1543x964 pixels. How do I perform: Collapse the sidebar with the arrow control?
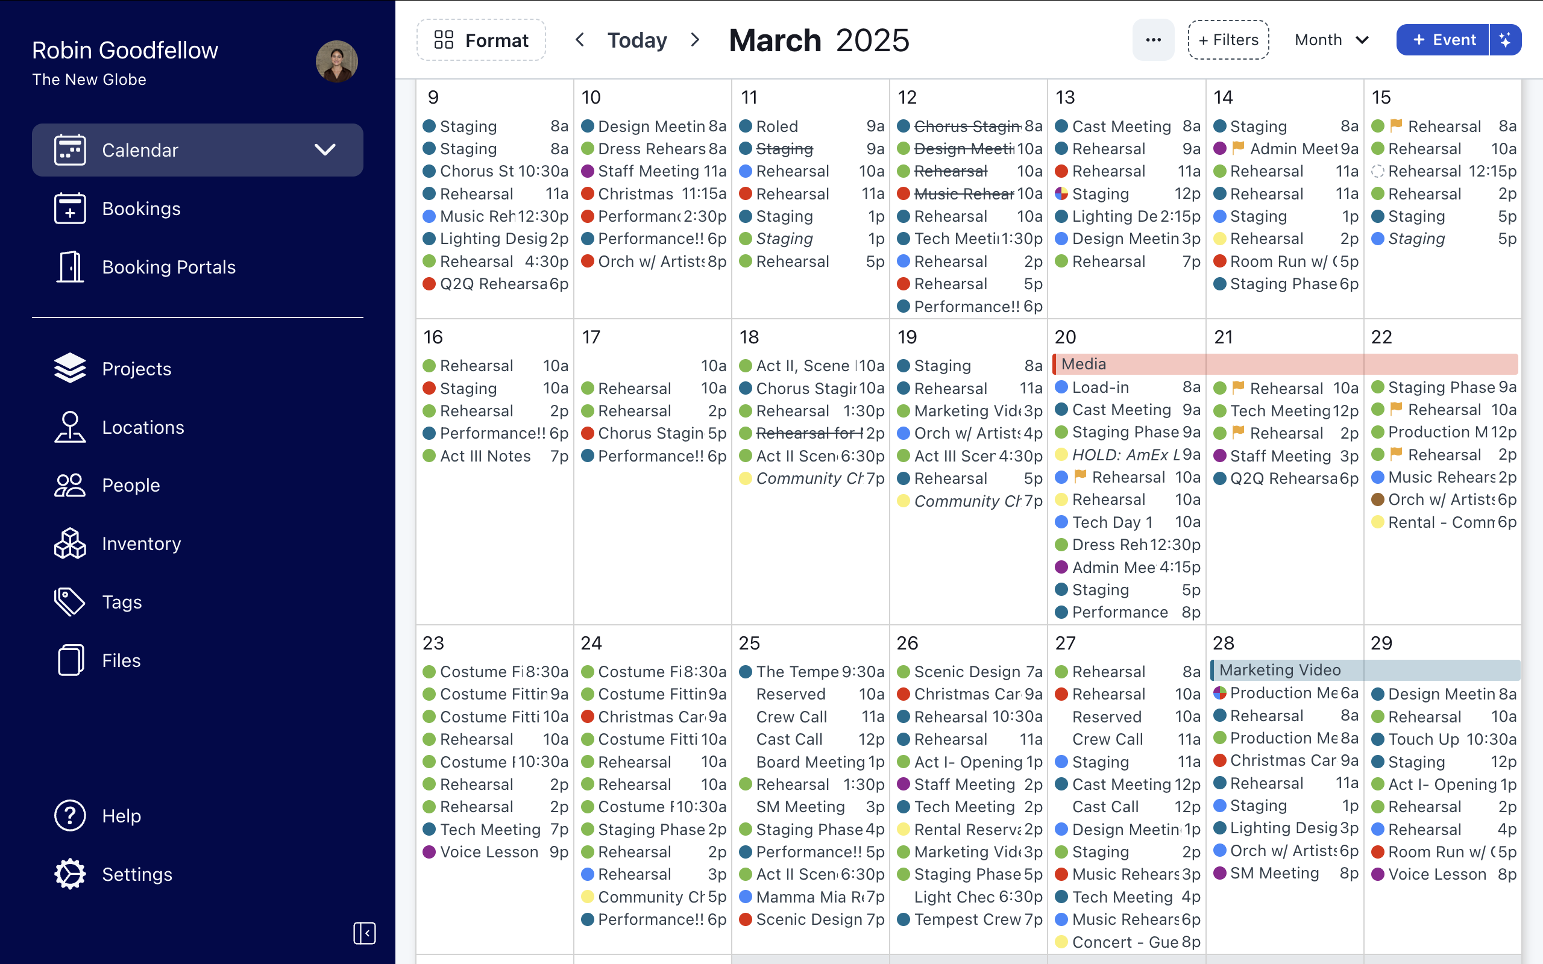[365, 933]
